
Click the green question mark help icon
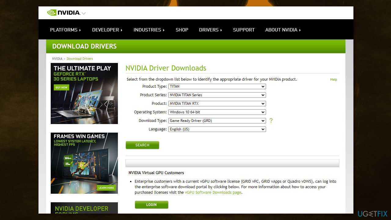pos(271,121)
